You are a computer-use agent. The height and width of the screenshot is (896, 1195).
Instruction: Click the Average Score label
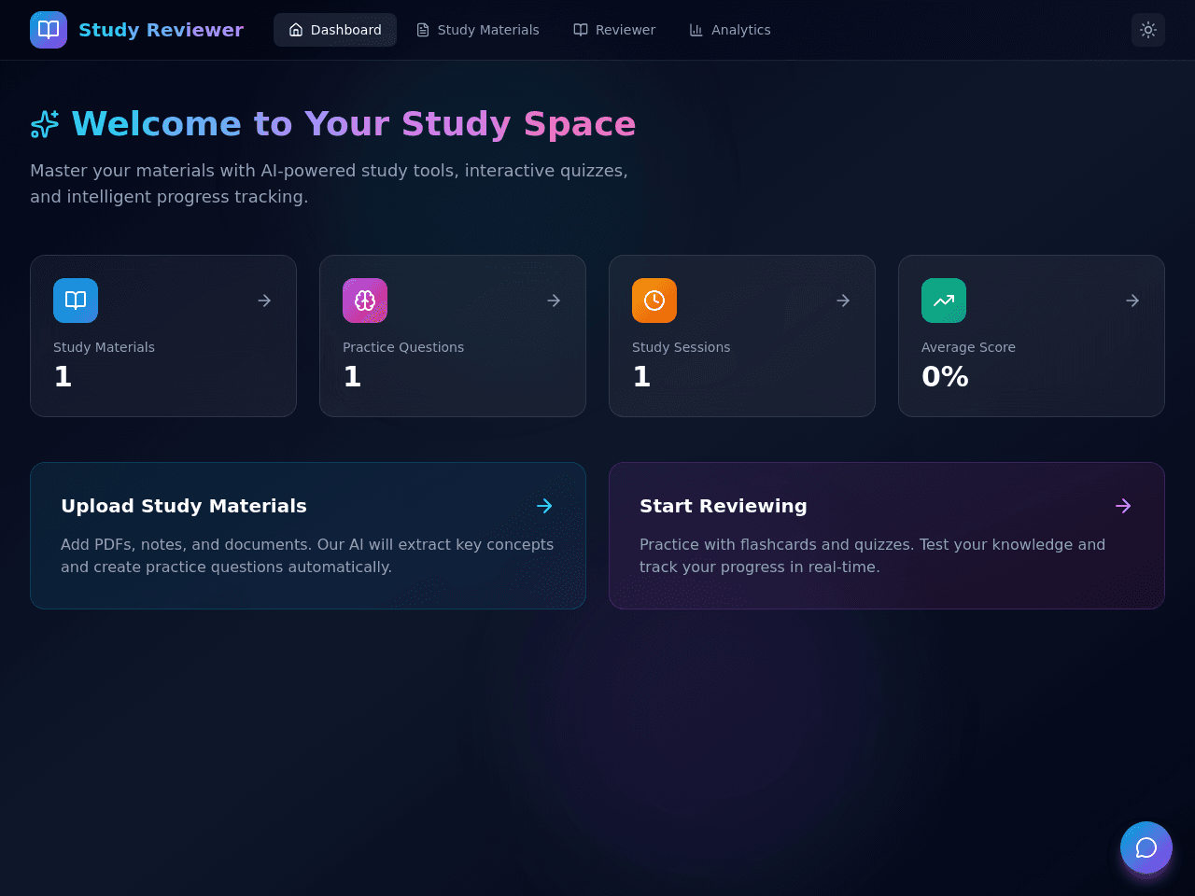click(x=968, y=347)
